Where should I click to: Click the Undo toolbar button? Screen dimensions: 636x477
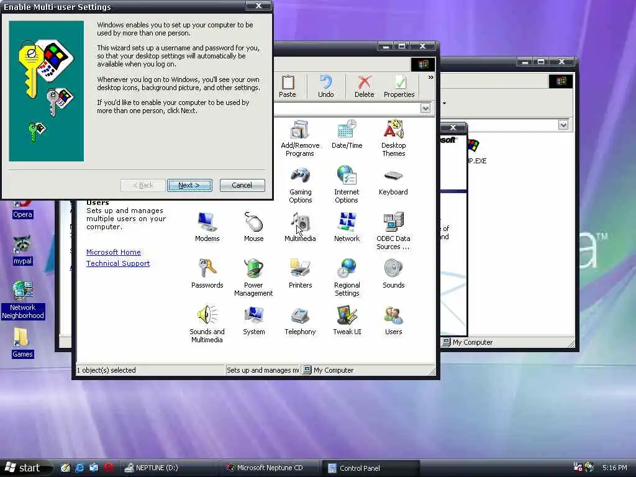click(325, 86)
